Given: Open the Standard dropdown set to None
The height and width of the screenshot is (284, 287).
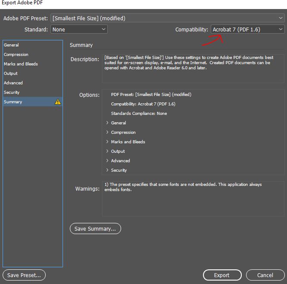Looking at the screenshot, I should 79,29.
